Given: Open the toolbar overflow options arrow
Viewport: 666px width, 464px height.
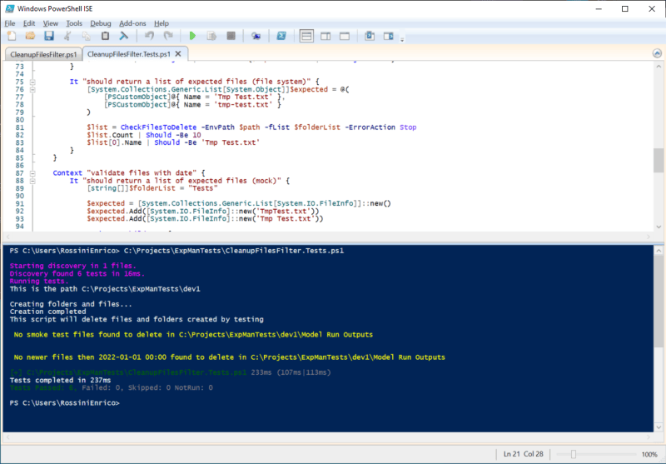Looking at the screenshot, I should tap(402, 39).
